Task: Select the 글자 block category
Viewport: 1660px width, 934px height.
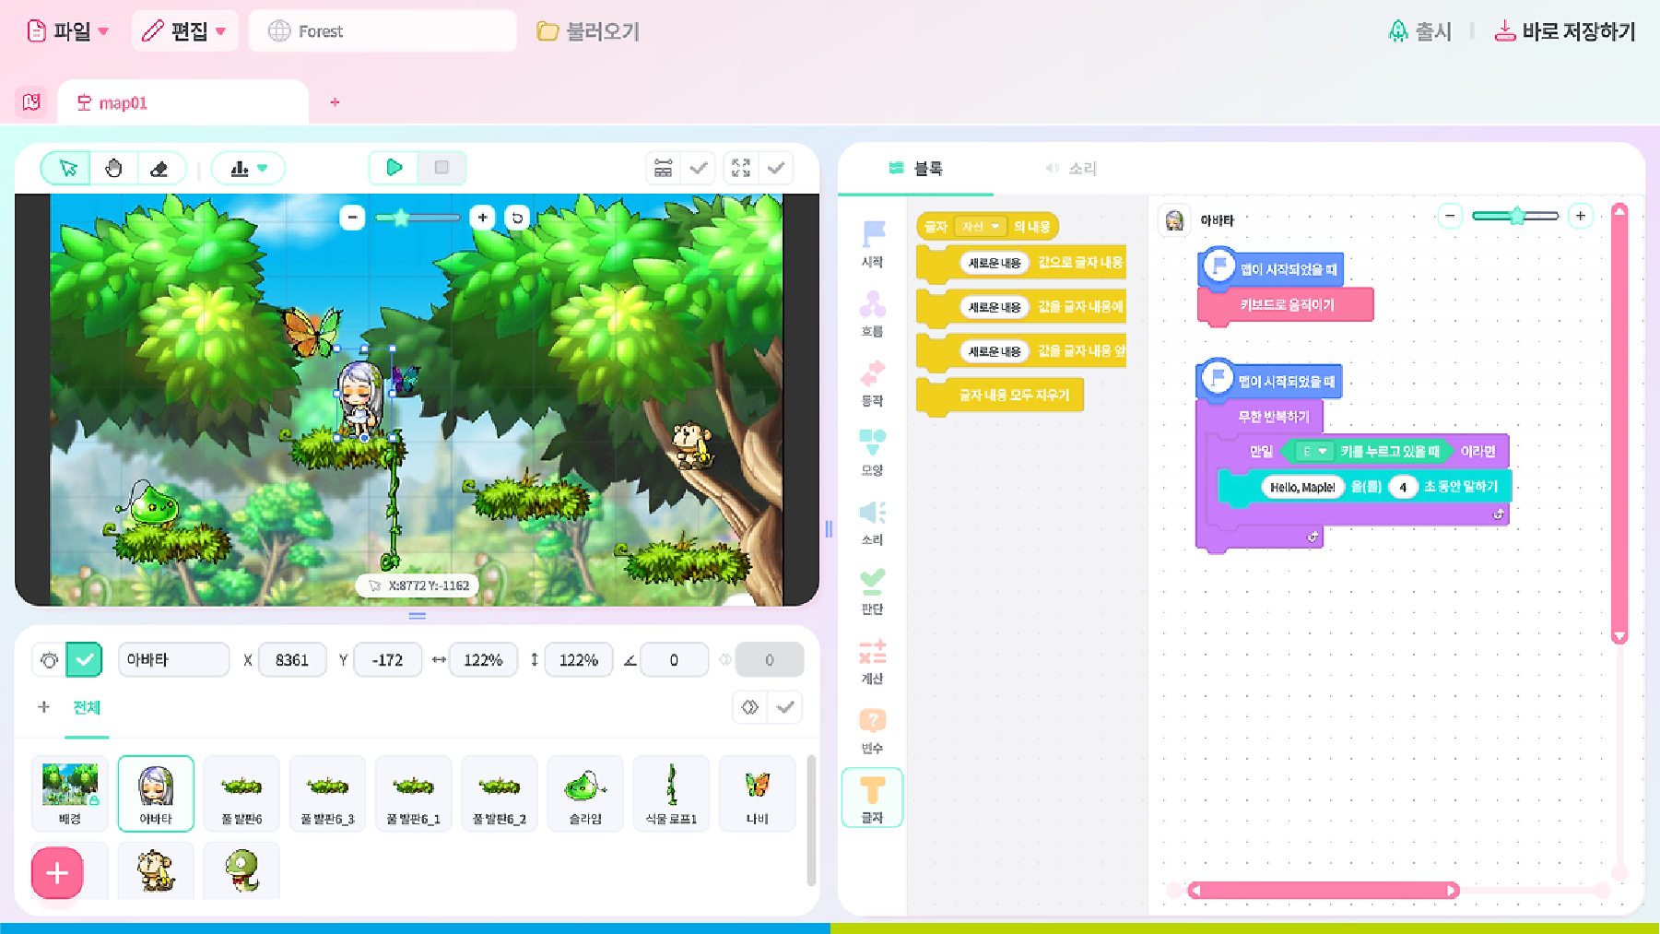Action: 872,798
